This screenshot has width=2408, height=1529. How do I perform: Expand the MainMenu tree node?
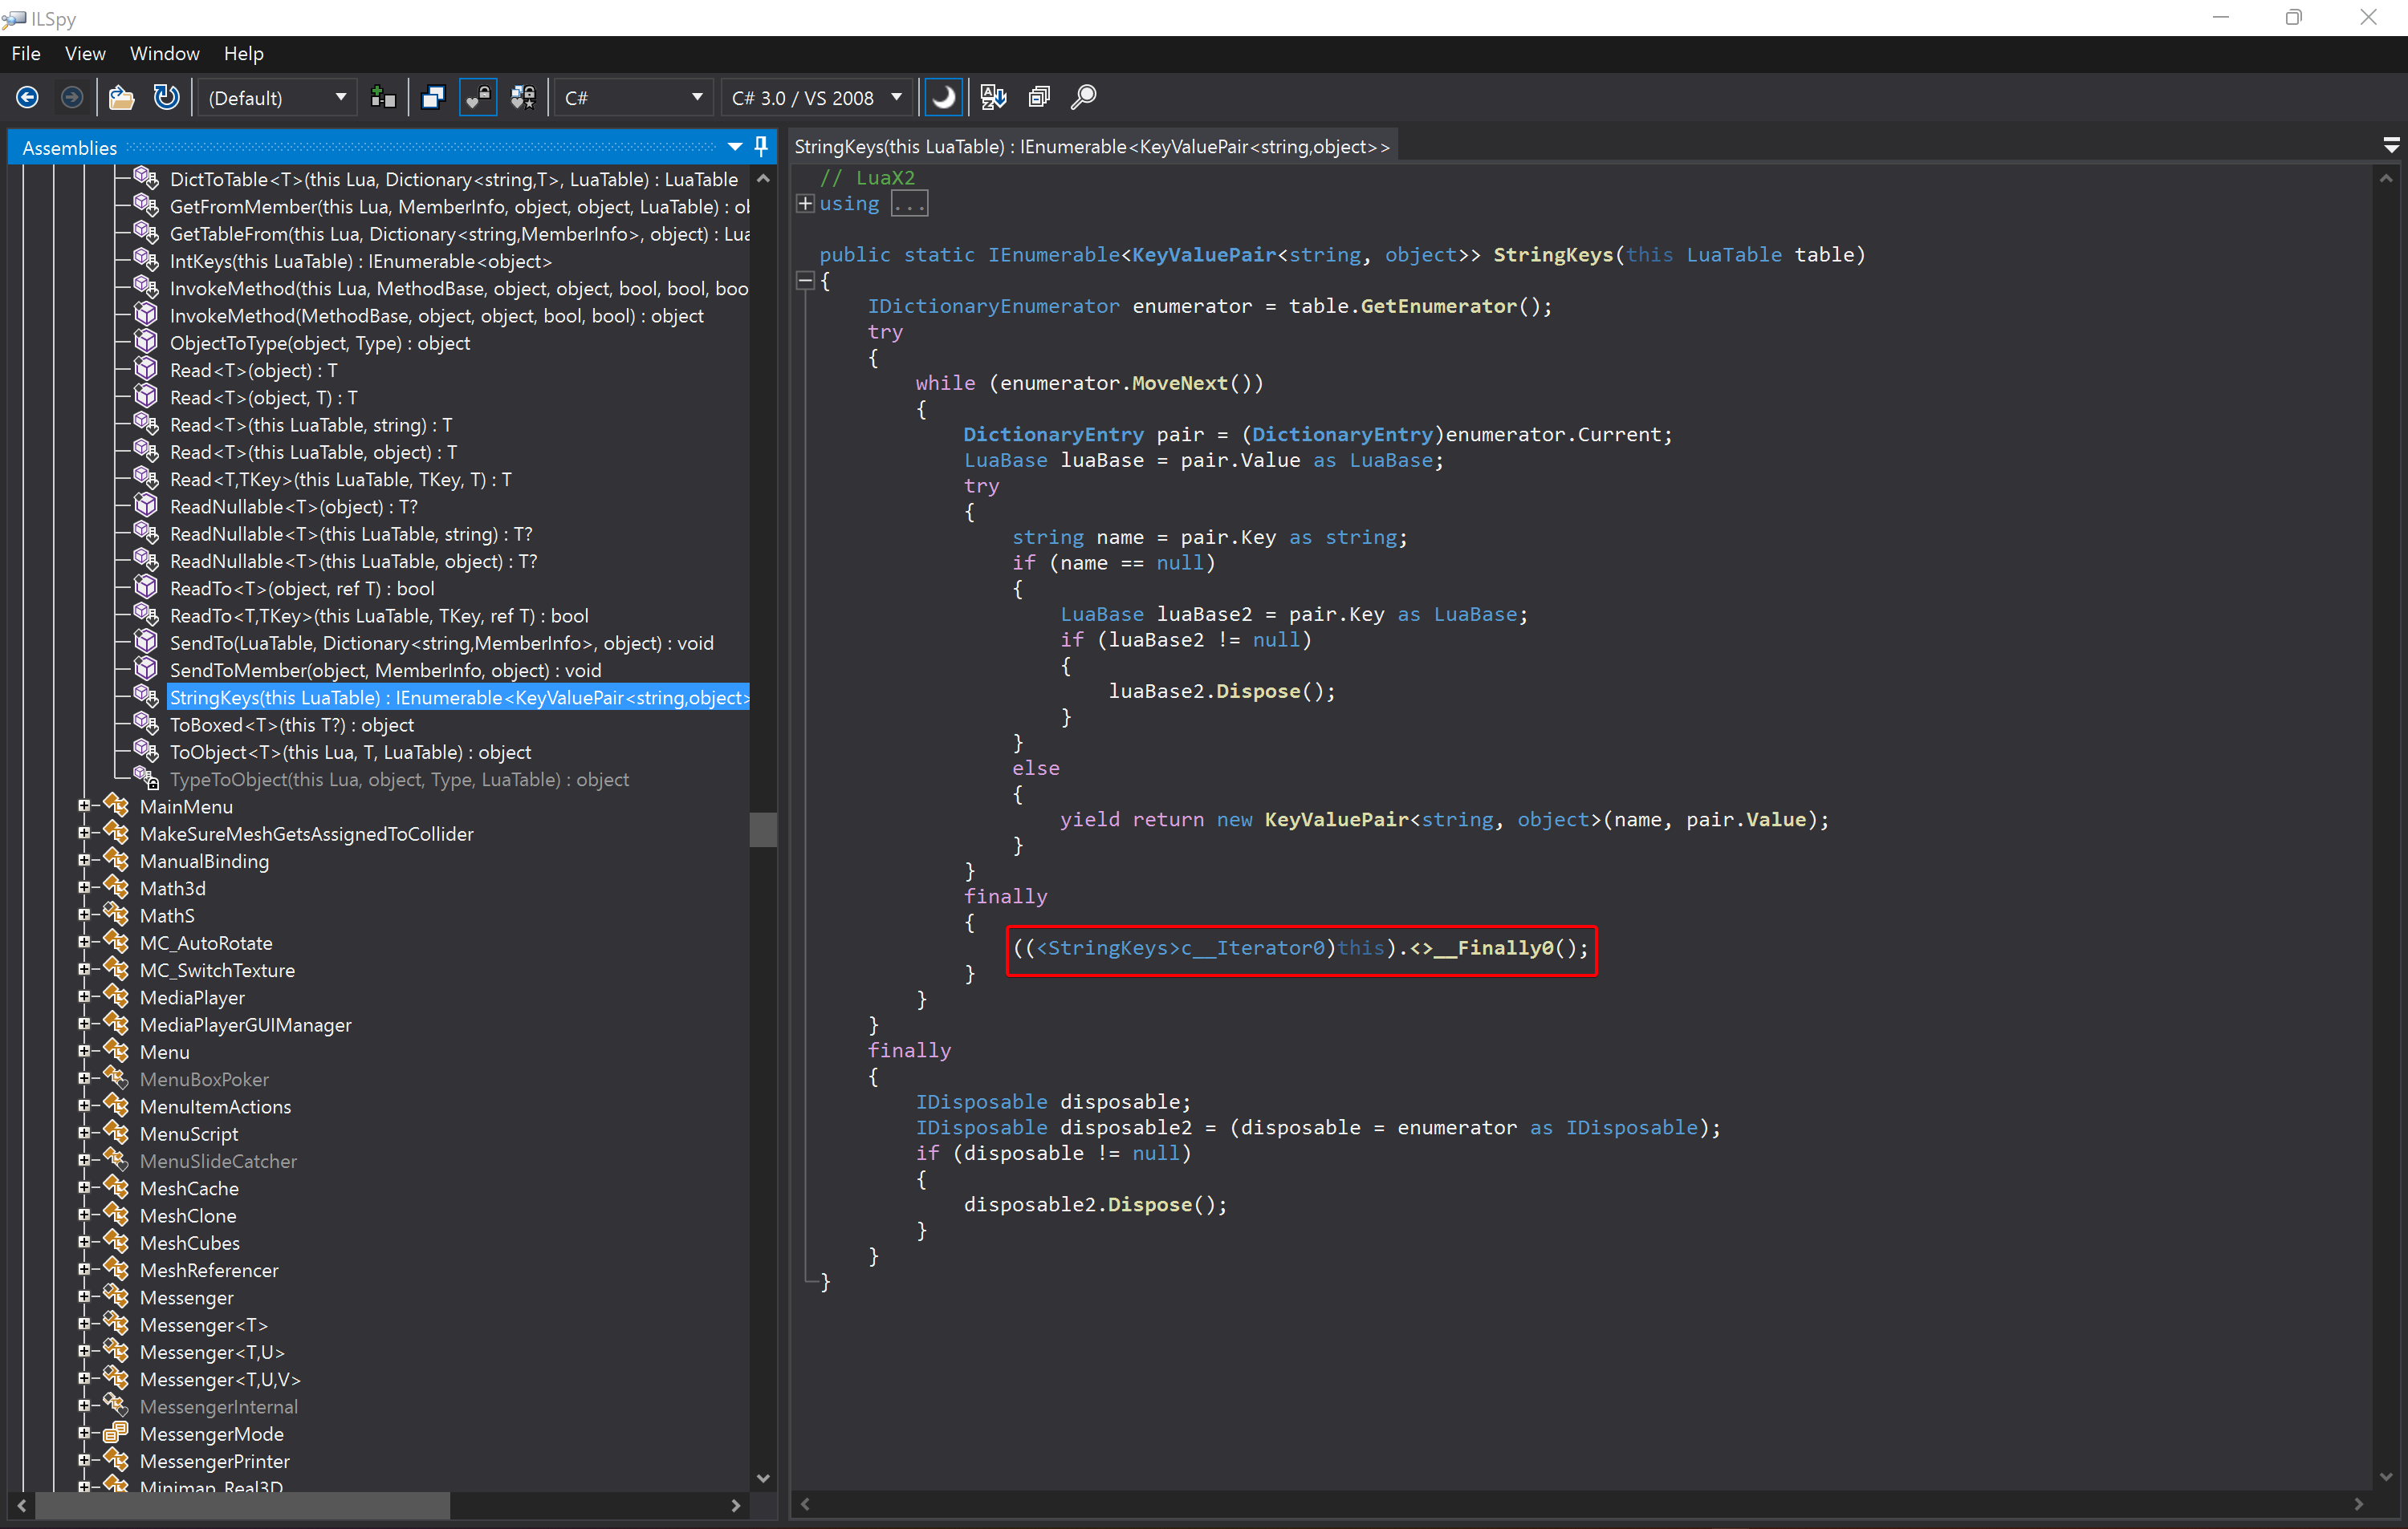coord(84,806)
